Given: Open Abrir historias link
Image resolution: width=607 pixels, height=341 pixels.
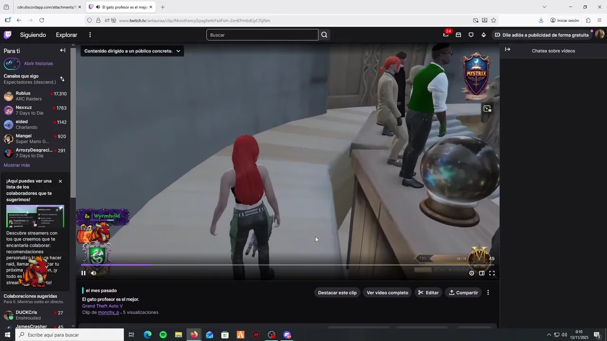Looking at the screenshot, I should [38, 63].
